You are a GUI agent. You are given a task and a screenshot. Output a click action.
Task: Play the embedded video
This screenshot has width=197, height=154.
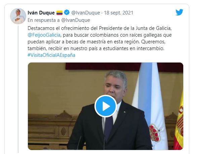[x=106, y=106]
